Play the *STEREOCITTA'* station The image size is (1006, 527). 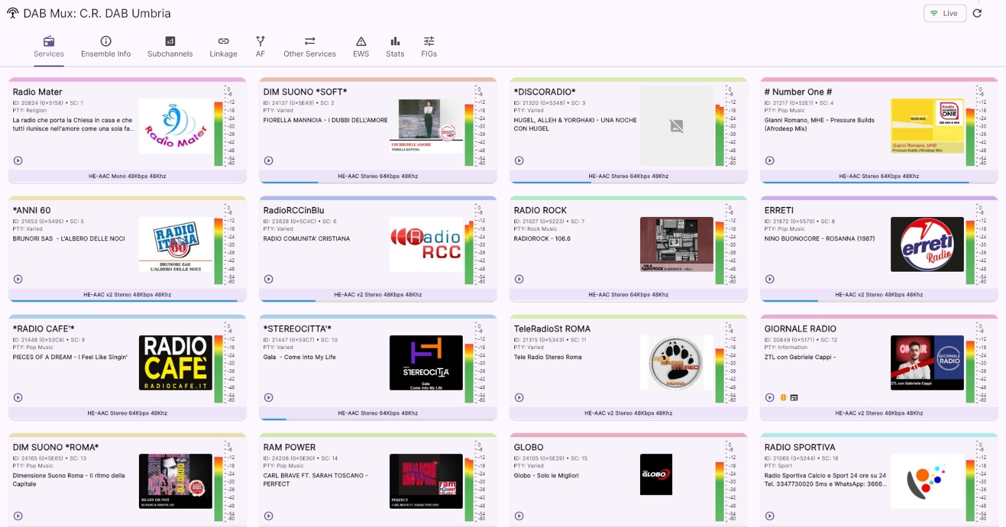tap(268, 397)
